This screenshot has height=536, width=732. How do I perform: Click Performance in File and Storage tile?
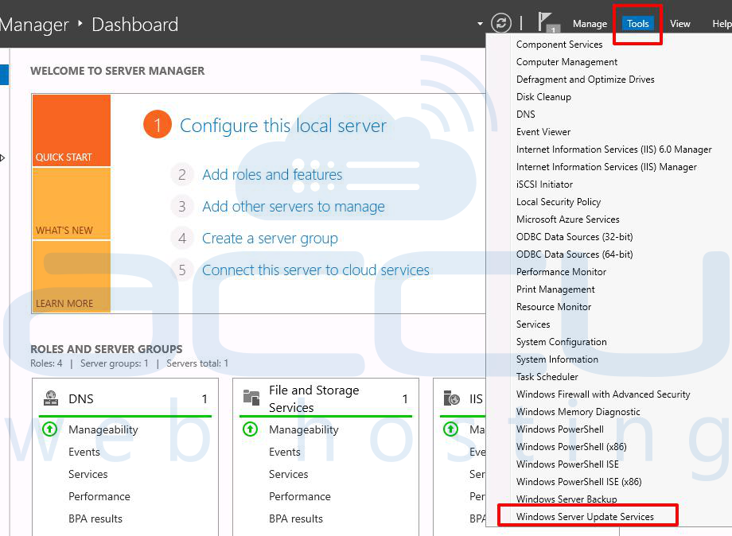click(299, 496)
